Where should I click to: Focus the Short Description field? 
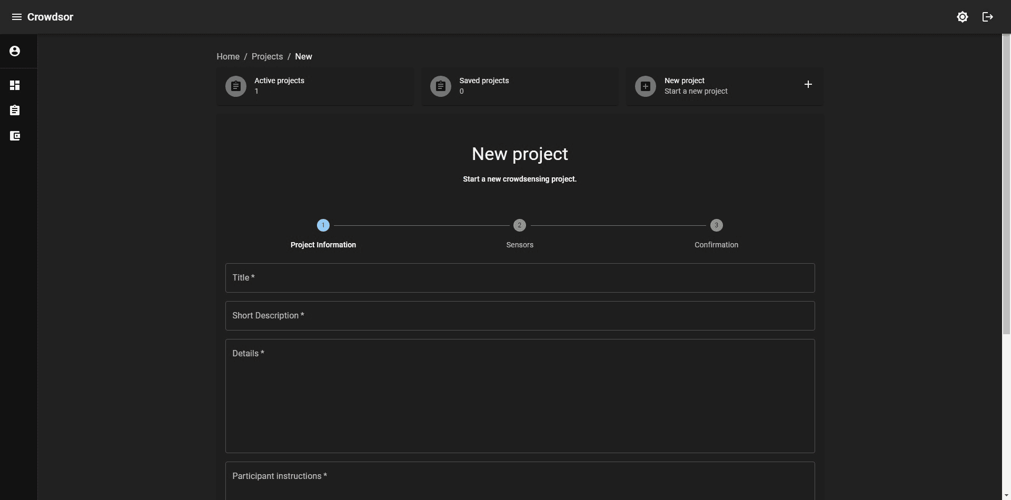[x=520, y=316]
